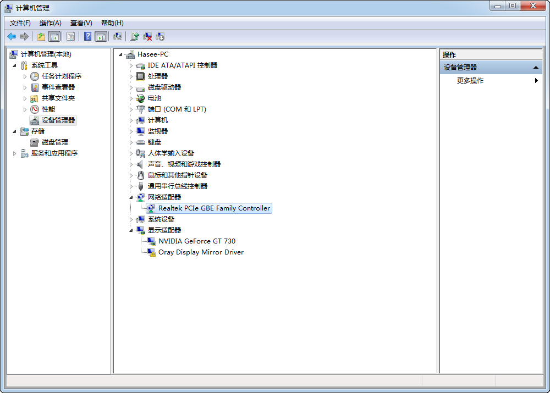The height and width of the screenshot is (393, 550).
Task: Open the Properties toolbar icon
Action: (x=70, y=37)
